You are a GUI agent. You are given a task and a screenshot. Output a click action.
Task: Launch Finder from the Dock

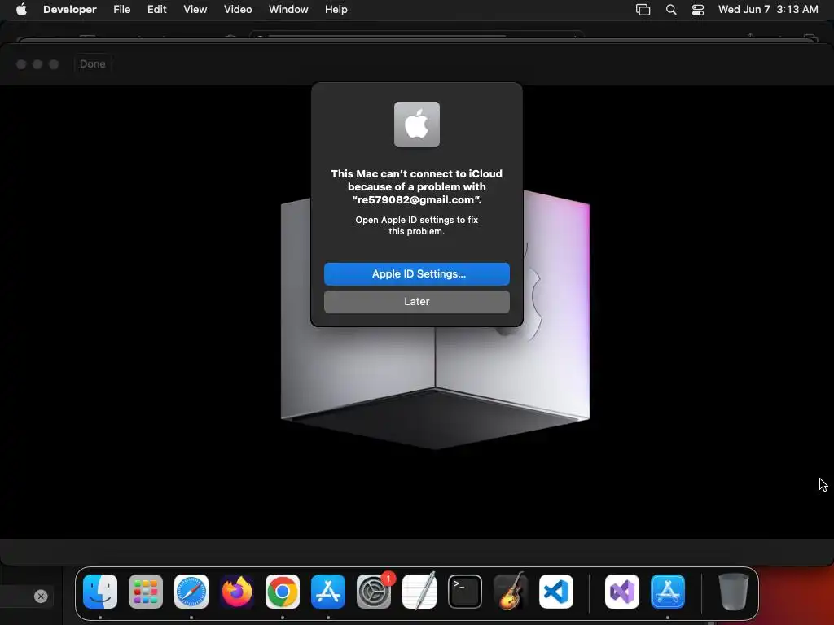click(x=100, y=592)
